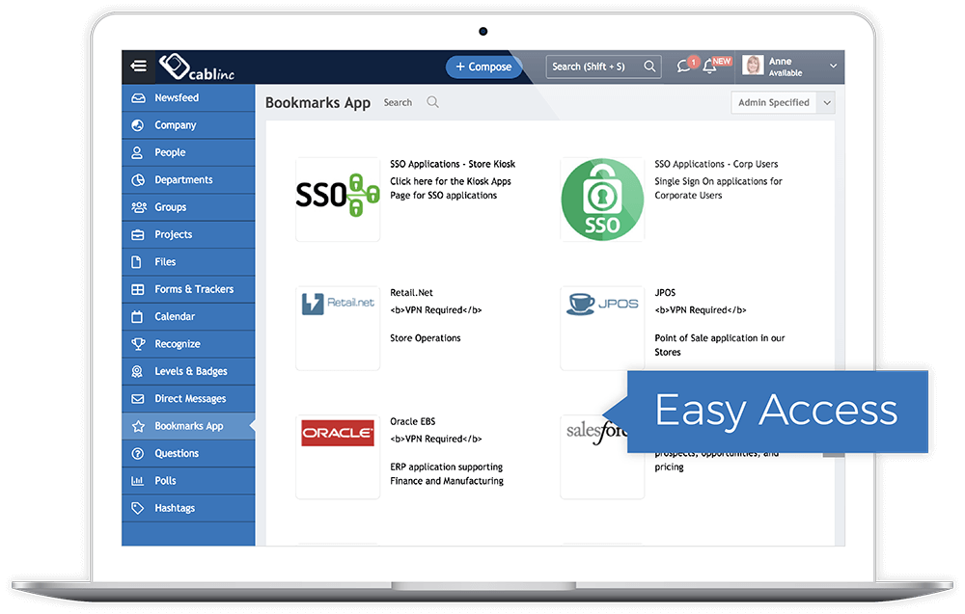Open Retail.Net bookmark title
This screenshot has width=965, height=614.
coord(411,293)
